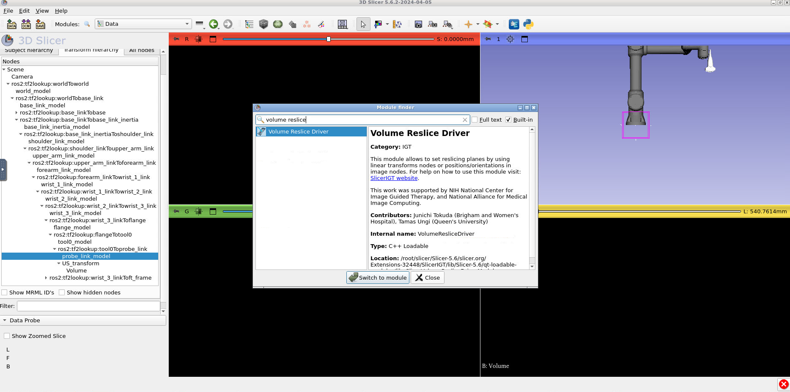This screenshot has width=790, height=392.
Task: Click the red slice link/visibility icon
Action: [198, 39]
